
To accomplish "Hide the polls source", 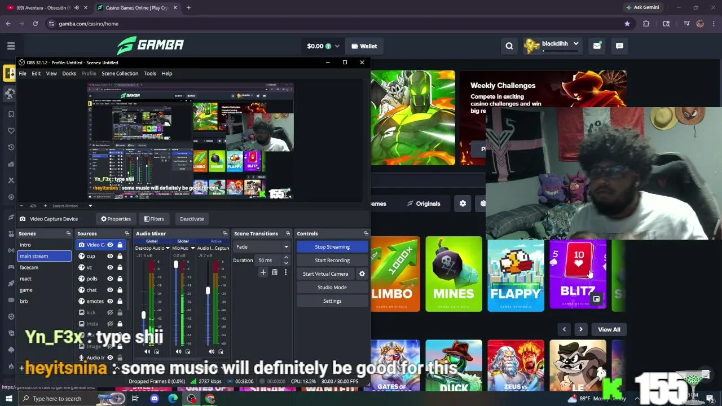I will coord(110,279).
